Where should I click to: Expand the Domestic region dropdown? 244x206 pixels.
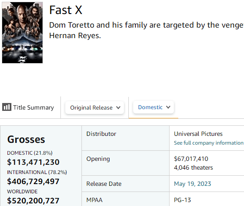tap(153, 107)
